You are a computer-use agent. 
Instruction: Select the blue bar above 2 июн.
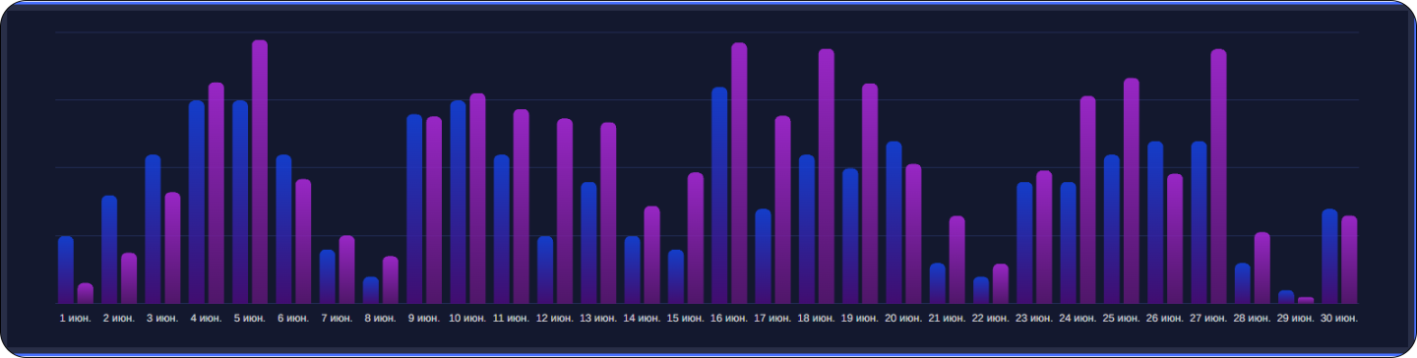(109, 250)
